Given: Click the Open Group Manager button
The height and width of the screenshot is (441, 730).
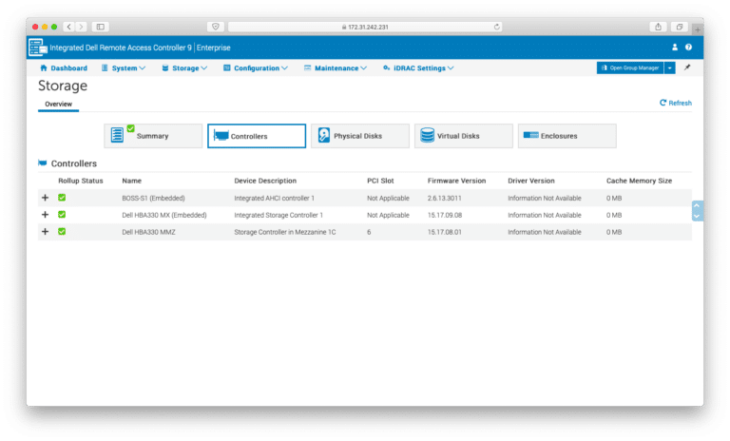Looking at the screenshot, I should point(630,68).
